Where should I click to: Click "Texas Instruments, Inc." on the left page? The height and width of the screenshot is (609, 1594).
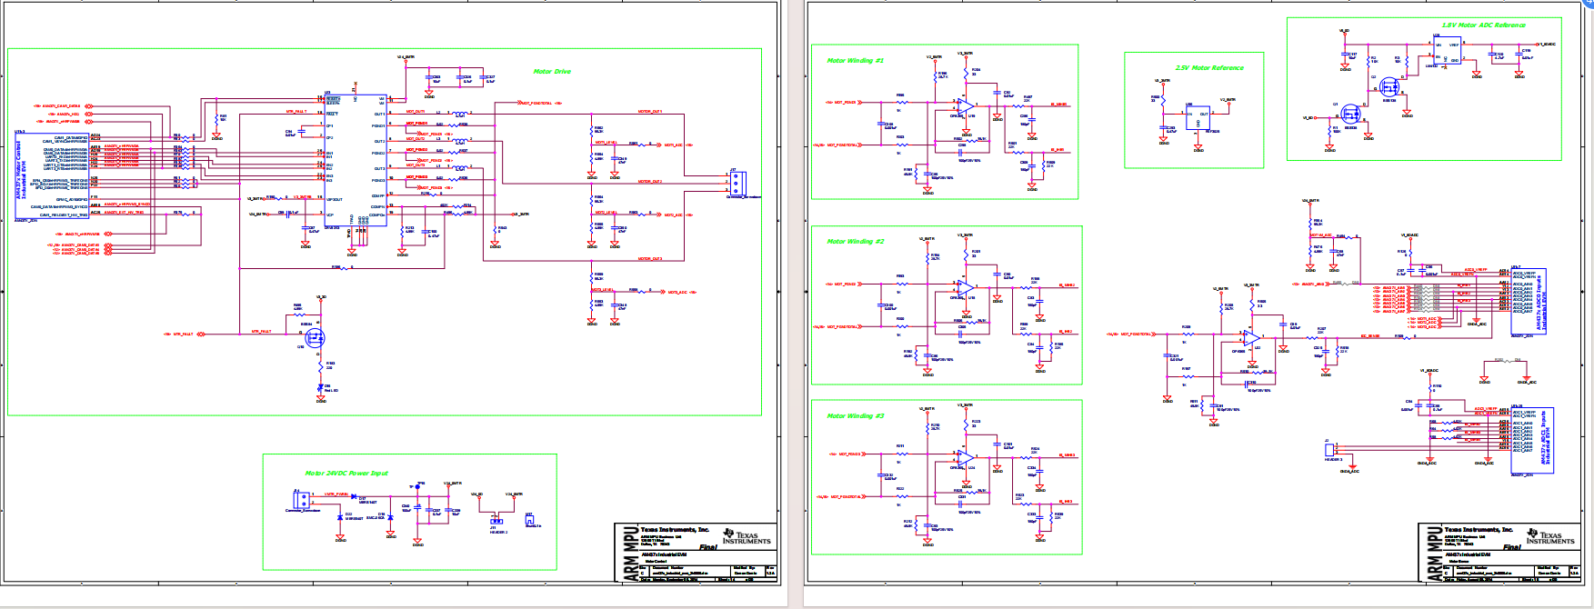675,529
